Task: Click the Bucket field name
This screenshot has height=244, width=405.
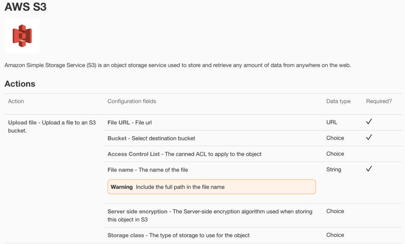Action: (x=117, y=138)
